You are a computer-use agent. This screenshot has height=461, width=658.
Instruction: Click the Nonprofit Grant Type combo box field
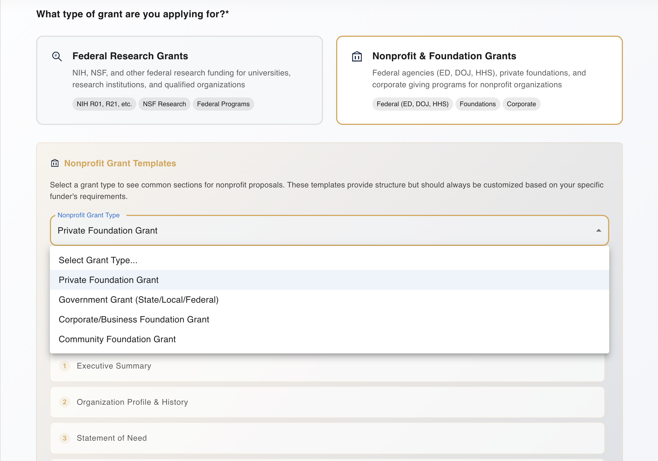coord(329,231)
